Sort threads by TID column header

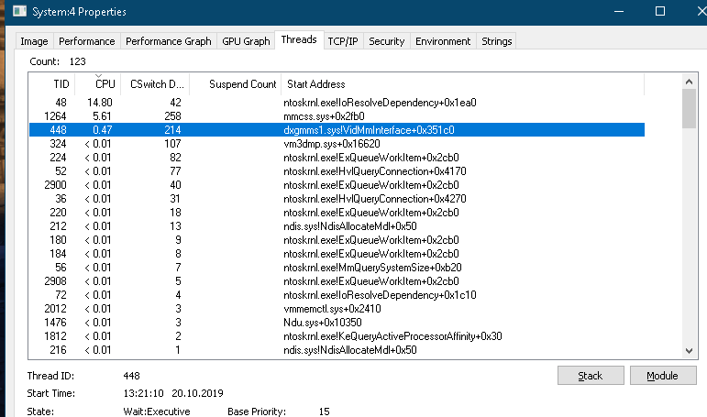click(52, 84)
